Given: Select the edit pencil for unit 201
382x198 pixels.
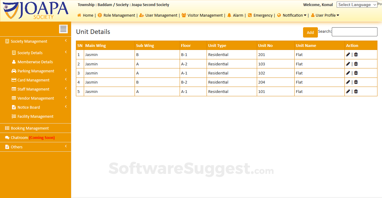Looking at the screenshot, I should coord(348,54).
